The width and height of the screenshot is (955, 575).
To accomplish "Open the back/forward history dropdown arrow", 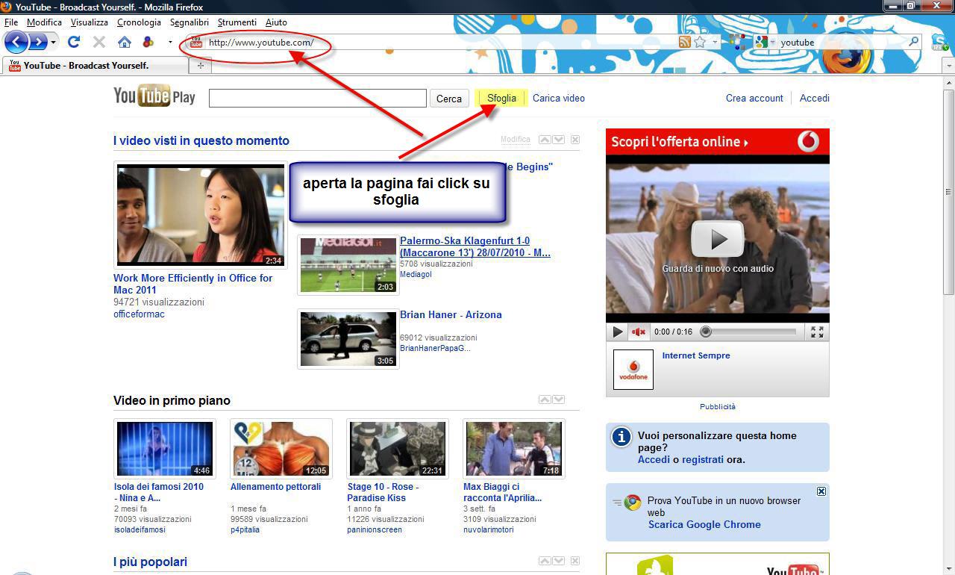I will pos(53,43).
